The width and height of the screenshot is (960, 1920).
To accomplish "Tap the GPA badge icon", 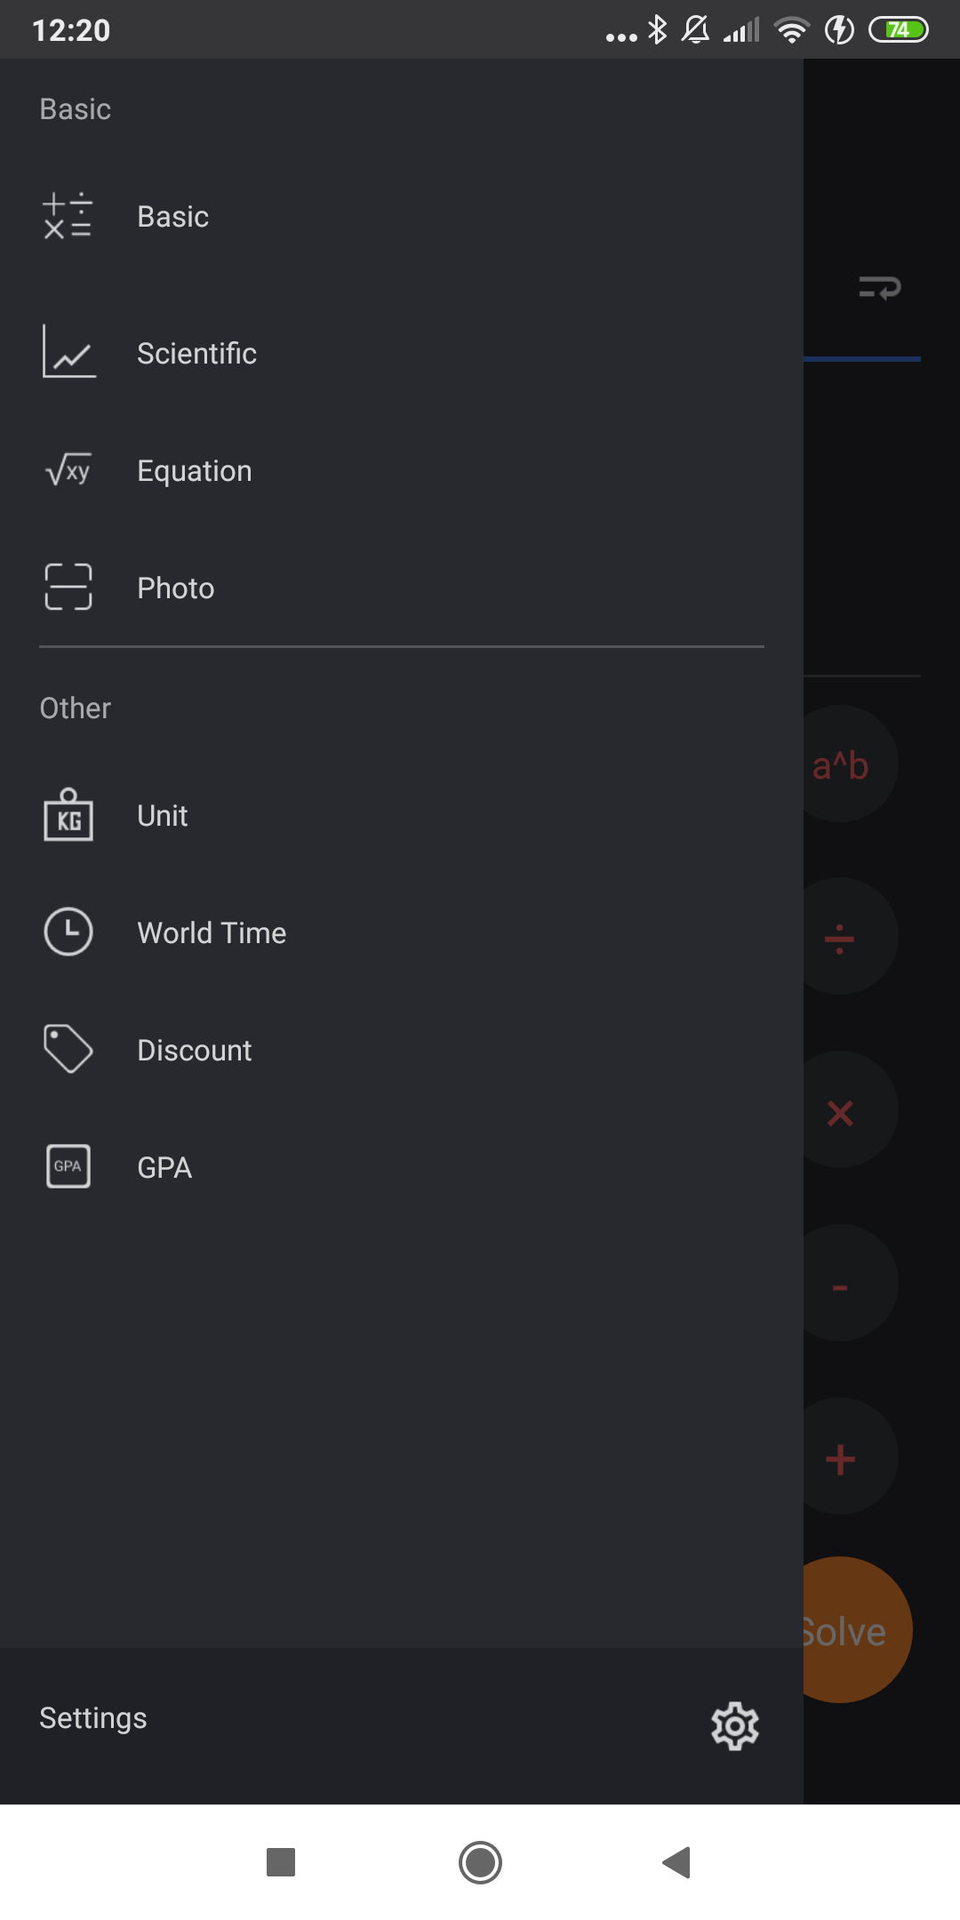I will point(68,1166).
